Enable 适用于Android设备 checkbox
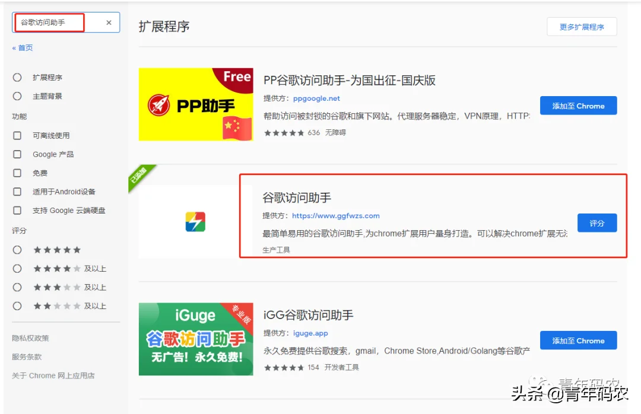Viewport: 641px width, 414px height. (x=17, y=192)
